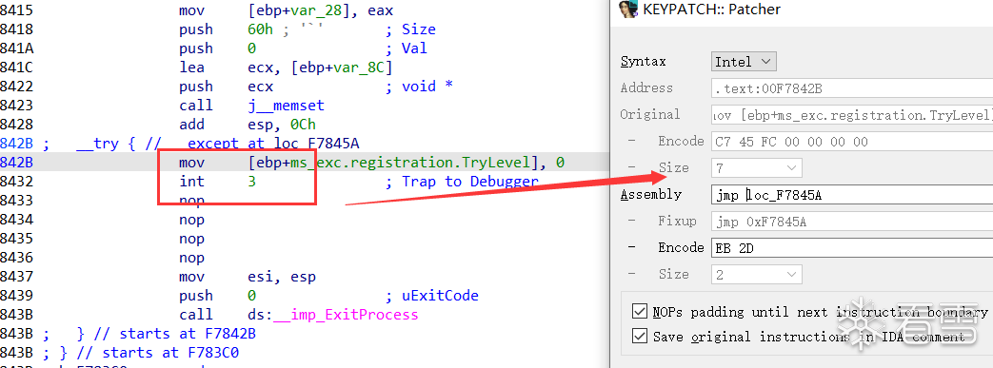
Task: Open the Syntax Intel dropdown
Action: [744, 61]
